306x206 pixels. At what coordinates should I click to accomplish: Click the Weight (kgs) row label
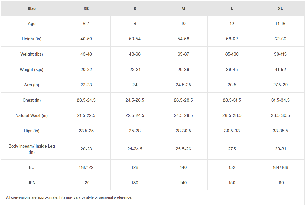tap(32, 70)
